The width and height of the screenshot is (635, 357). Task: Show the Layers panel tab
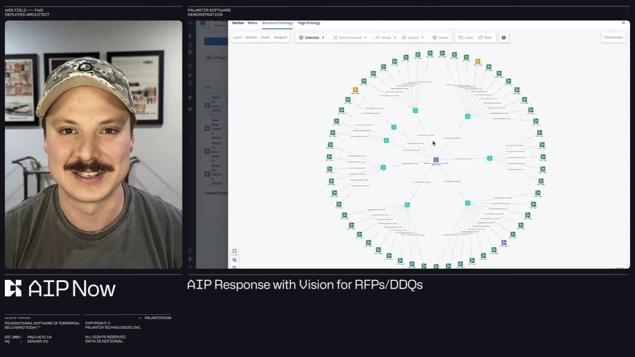[238, 38]
